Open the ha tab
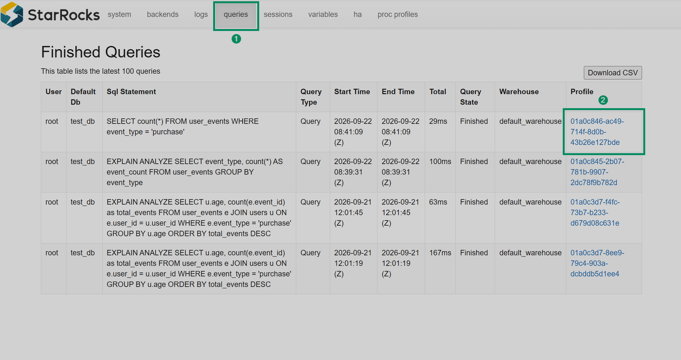681x360 pixels. [x=358, y=14]
